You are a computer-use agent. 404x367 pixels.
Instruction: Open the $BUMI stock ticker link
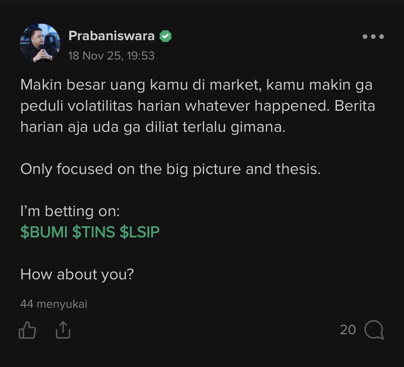pyautogui.click(x=44, y=232)
